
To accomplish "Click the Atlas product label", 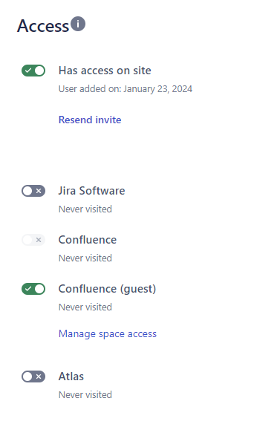I will click(x=71, y=377).
